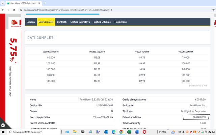Click the Windows search box
This screenshot has height=135, width=216.
coord(34,132)
